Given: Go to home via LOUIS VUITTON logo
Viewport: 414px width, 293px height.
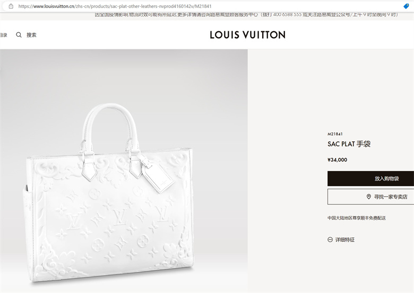Looking at the screenshot, I should [x=248, y=35].
